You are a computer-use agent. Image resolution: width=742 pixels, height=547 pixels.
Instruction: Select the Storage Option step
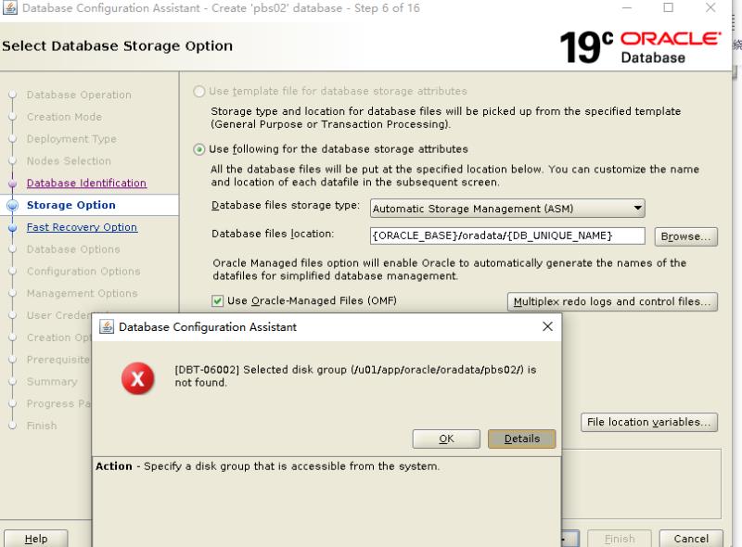click(71, 205)
